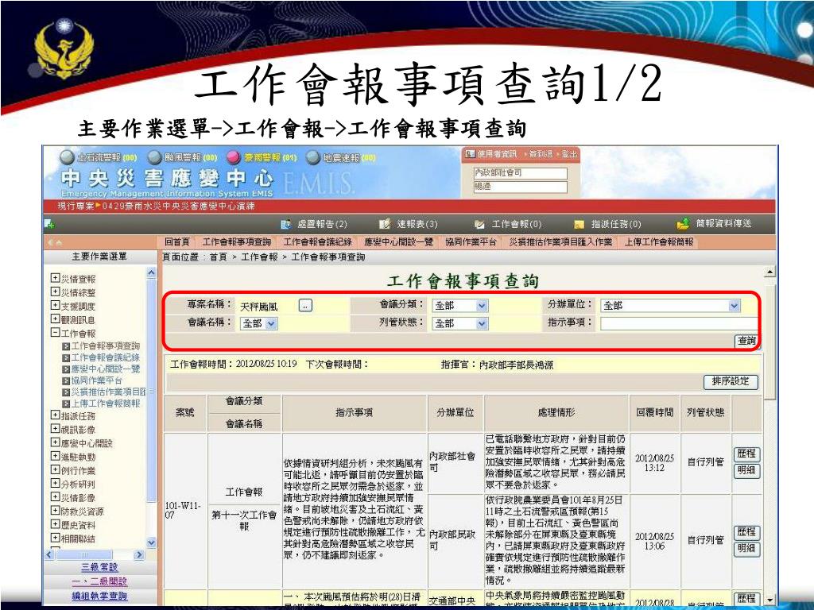Screen dimensions: 814x610
Task: Open 工作會報事項查詢 in sidebar tree
Action: point(106,346)
